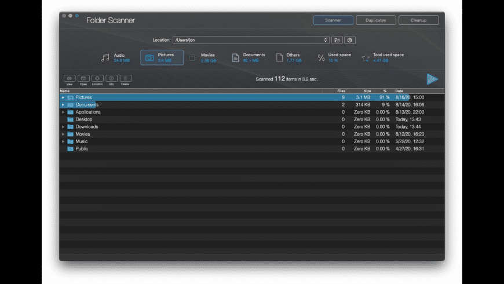Click the Pictures folder icon in list

point(71,97)
